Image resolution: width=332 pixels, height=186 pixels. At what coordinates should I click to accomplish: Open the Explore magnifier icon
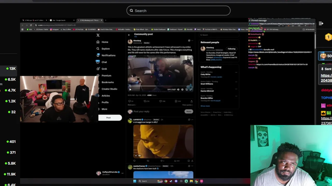coord(98,49)
